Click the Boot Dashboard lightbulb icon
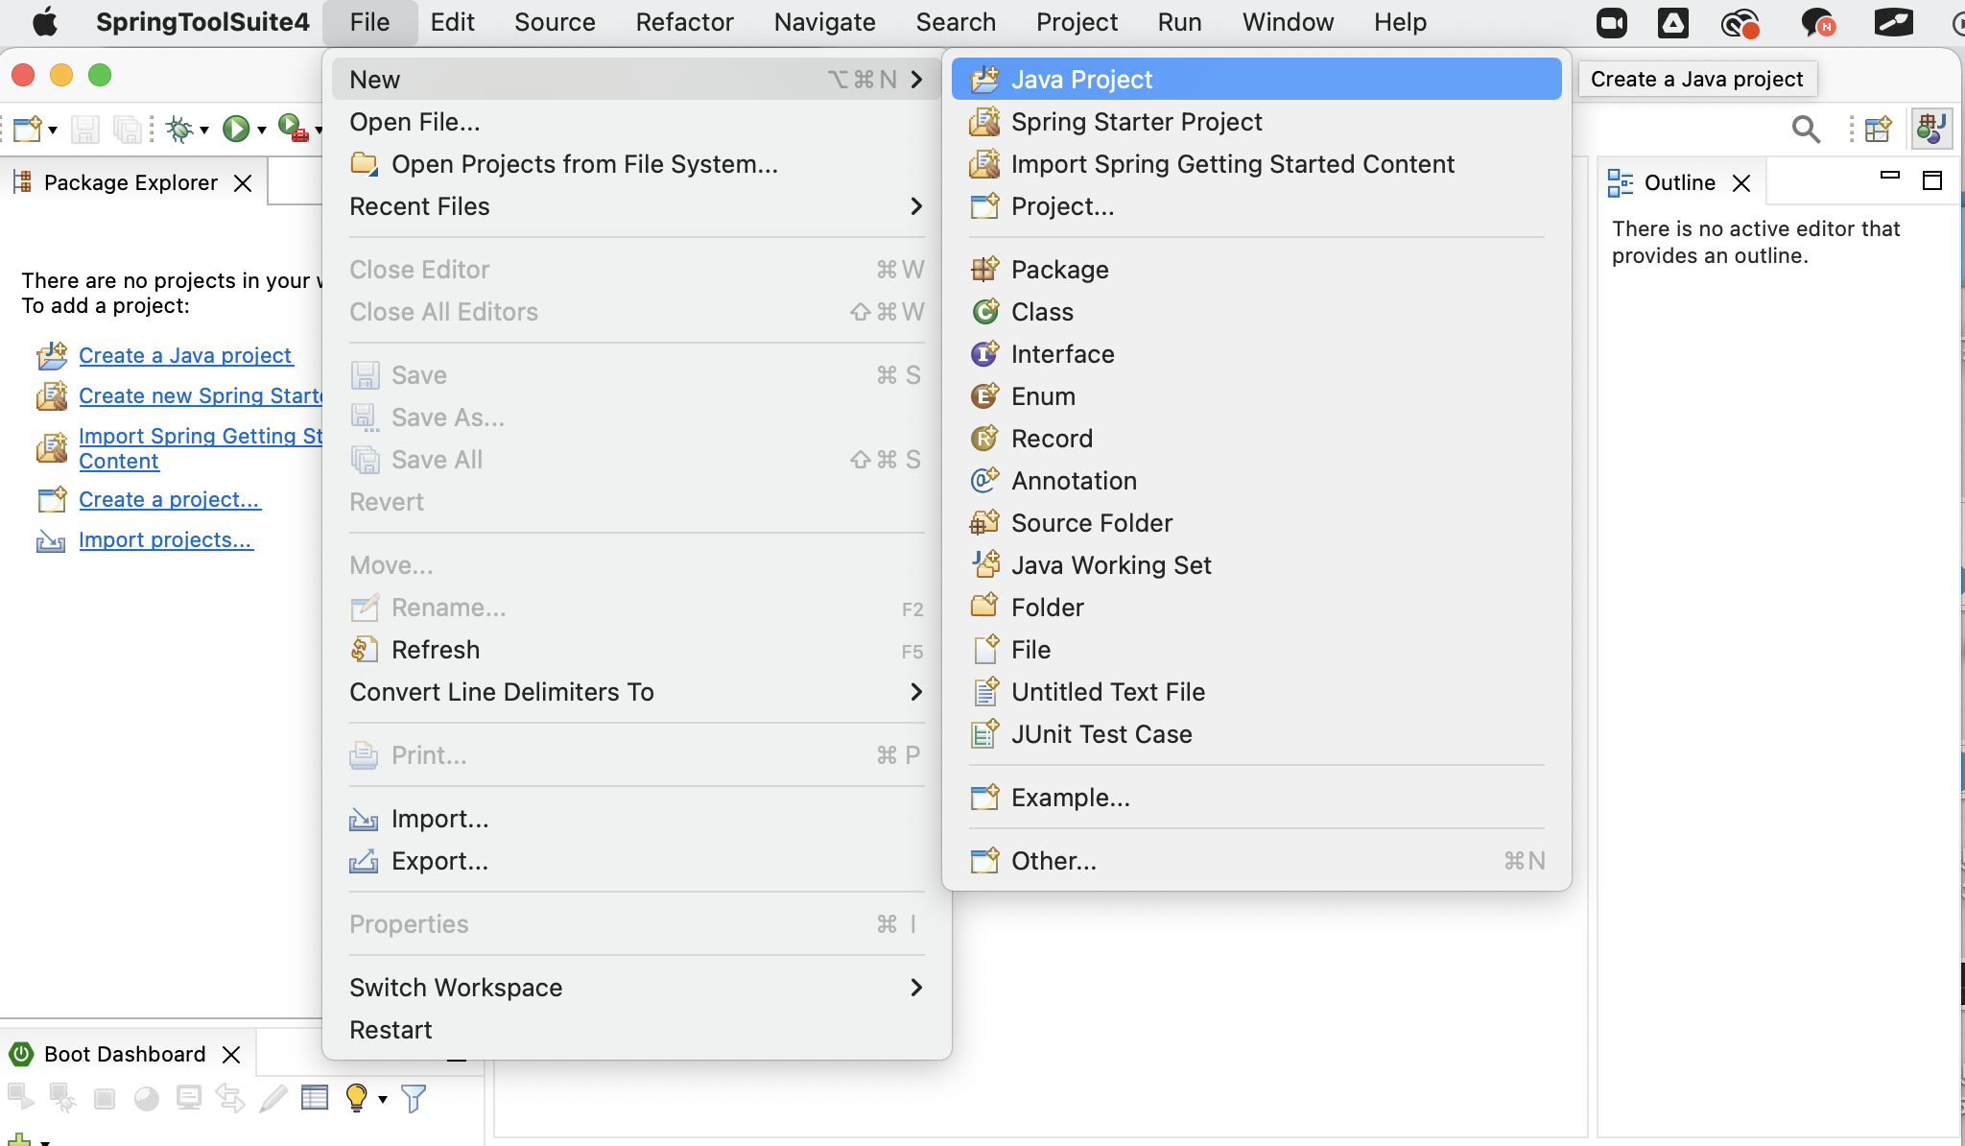 tap(356, 1097)
